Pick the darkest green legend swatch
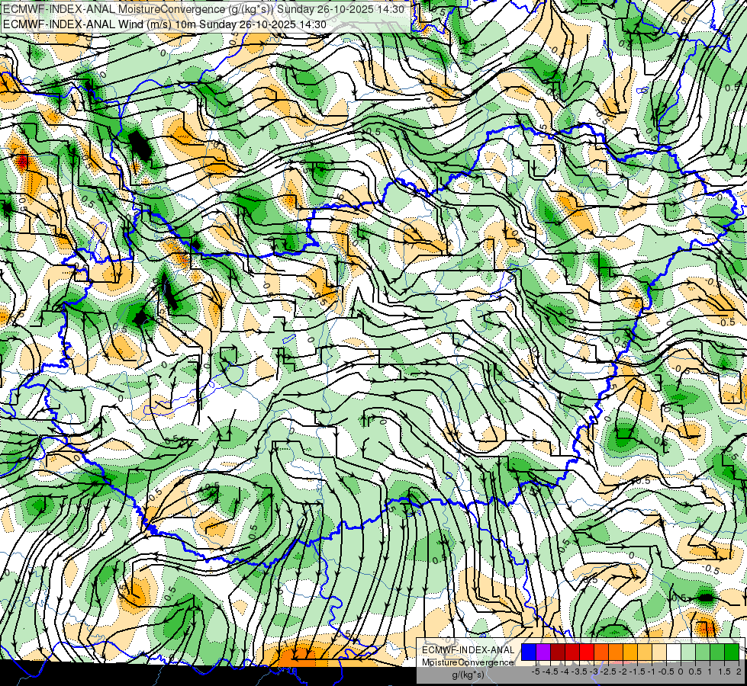The height and width of the screenshot is (686, 747). 733,652
